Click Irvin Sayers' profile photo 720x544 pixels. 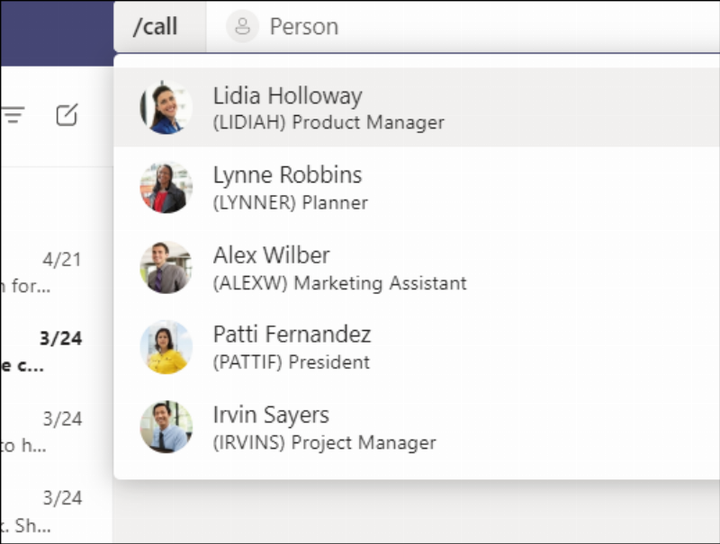click(x=166, y=427)
